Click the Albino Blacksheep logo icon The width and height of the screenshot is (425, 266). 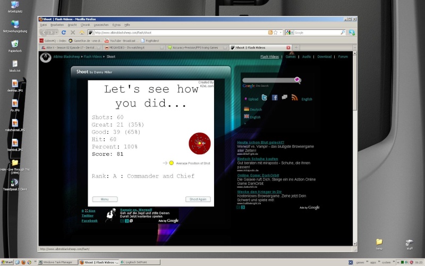46,57
